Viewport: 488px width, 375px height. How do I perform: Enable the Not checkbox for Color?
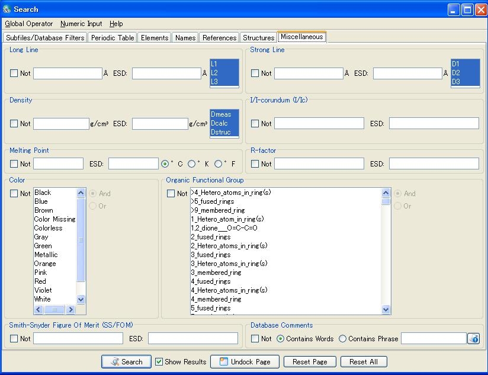(14, 193)
